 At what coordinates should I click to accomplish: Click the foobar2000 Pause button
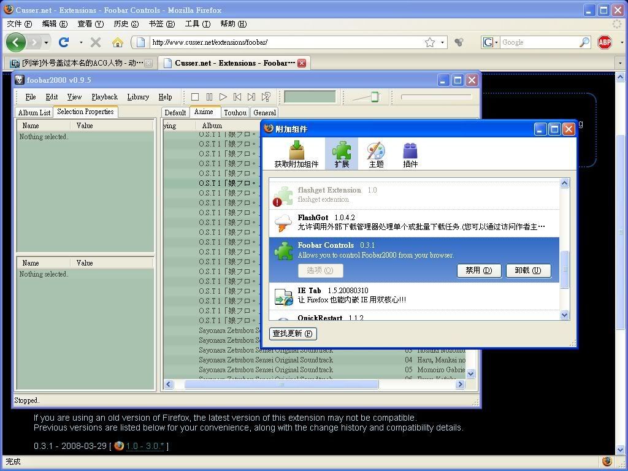click(x=209, y=97)
